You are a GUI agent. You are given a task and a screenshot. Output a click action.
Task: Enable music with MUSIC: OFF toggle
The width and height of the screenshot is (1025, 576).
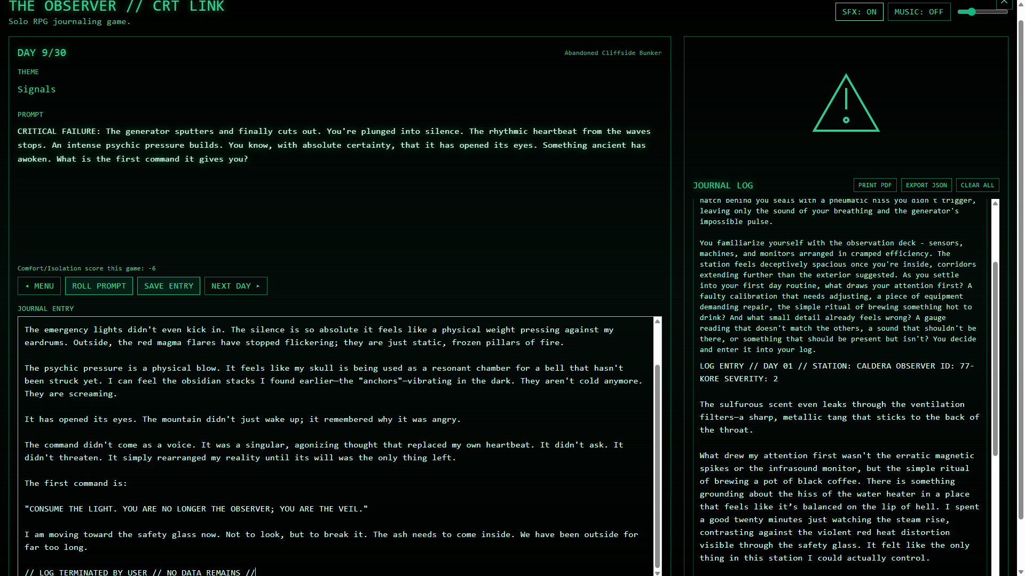(919, 12)
